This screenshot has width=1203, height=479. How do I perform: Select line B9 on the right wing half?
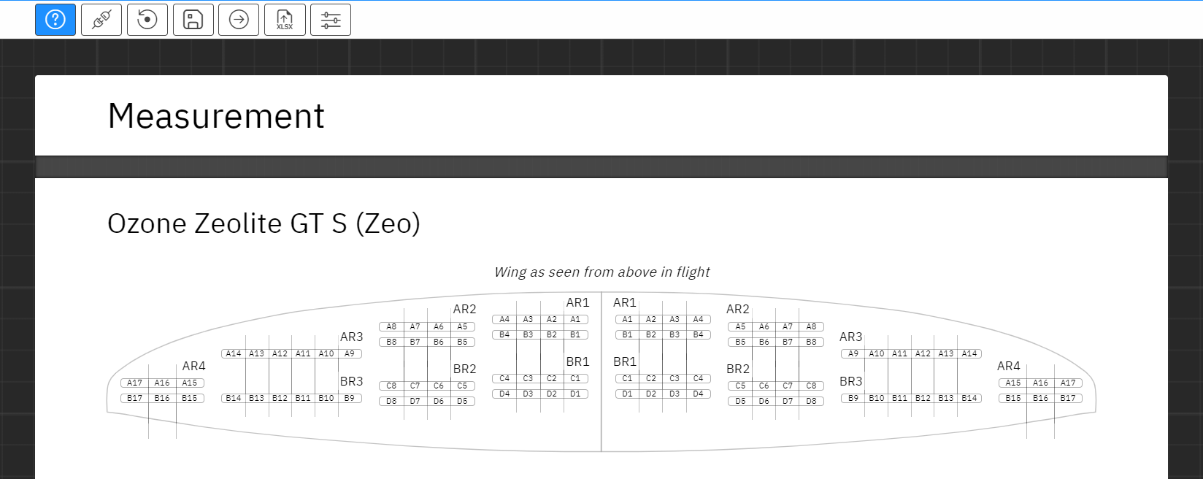(x=853, y=398)
